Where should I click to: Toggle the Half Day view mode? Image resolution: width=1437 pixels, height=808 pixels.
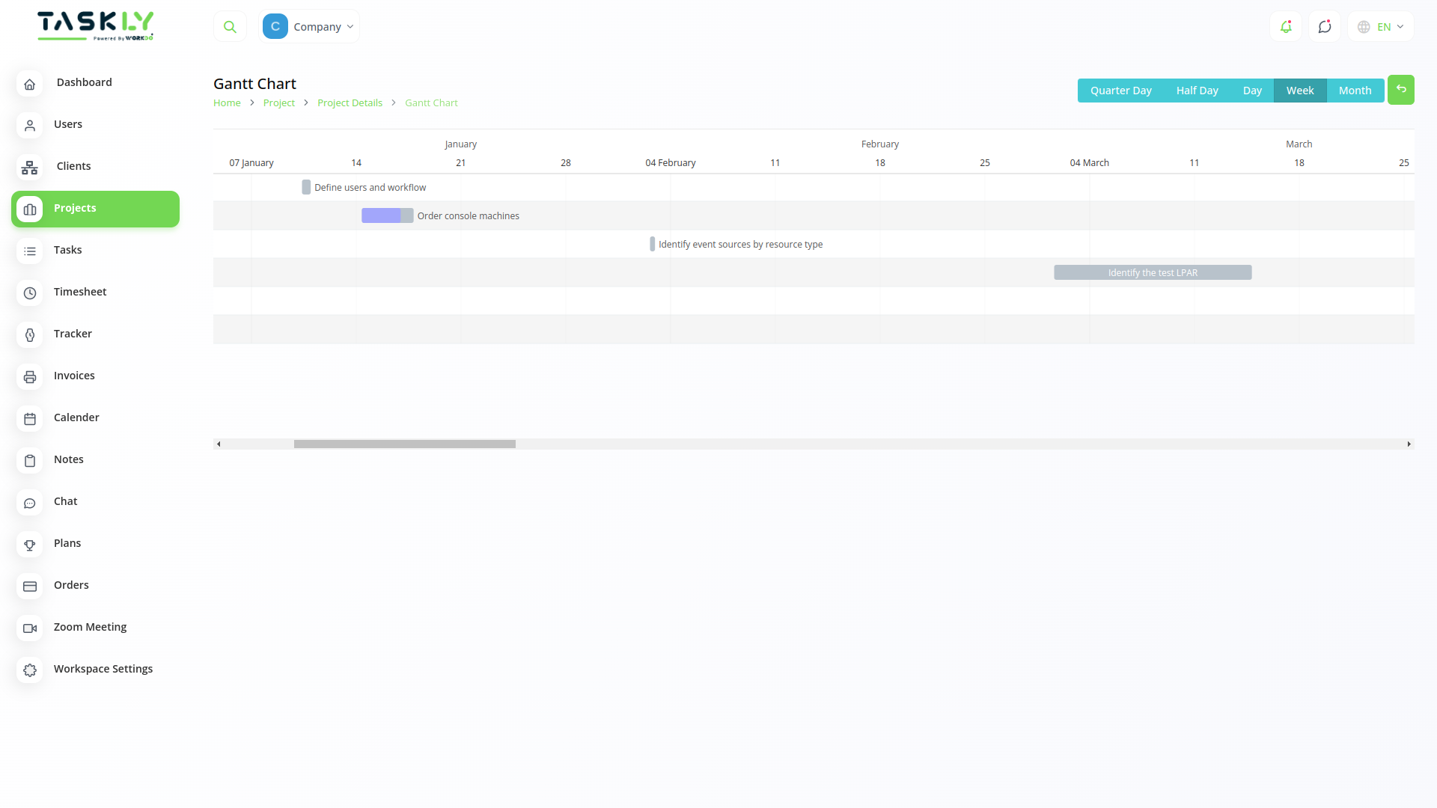(1197, 90)
